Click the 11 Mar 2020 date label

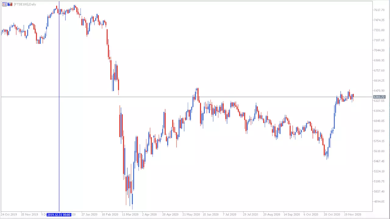(130, 214)
